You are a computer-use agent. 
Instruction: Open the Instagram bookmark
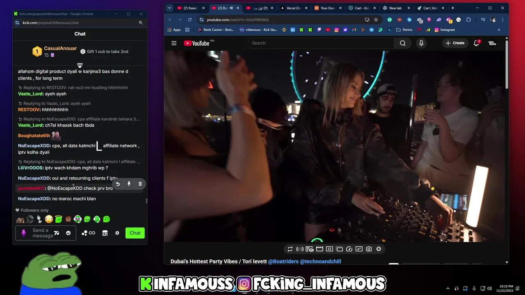click(445, 30)
